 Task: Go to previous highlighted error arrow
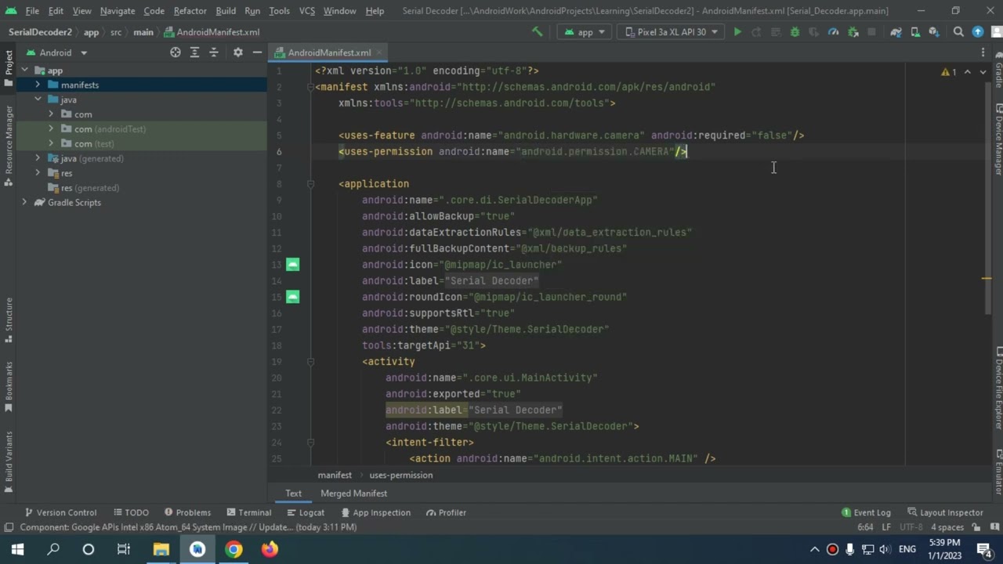[x=968, y=72]
